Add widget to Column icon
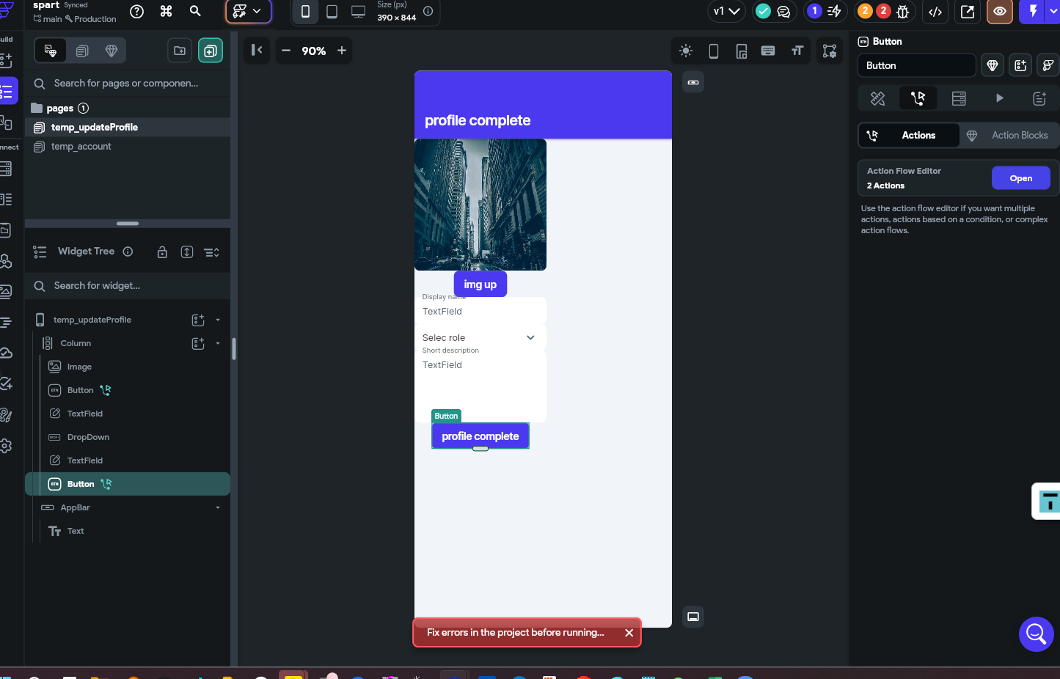The width and height of the screenshot is (1060, 679). click(x=198, y=344)
